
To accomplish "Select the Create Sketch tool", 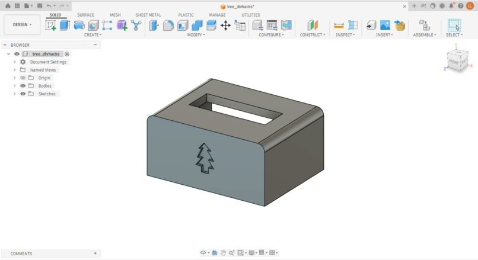I will point(50,25).
